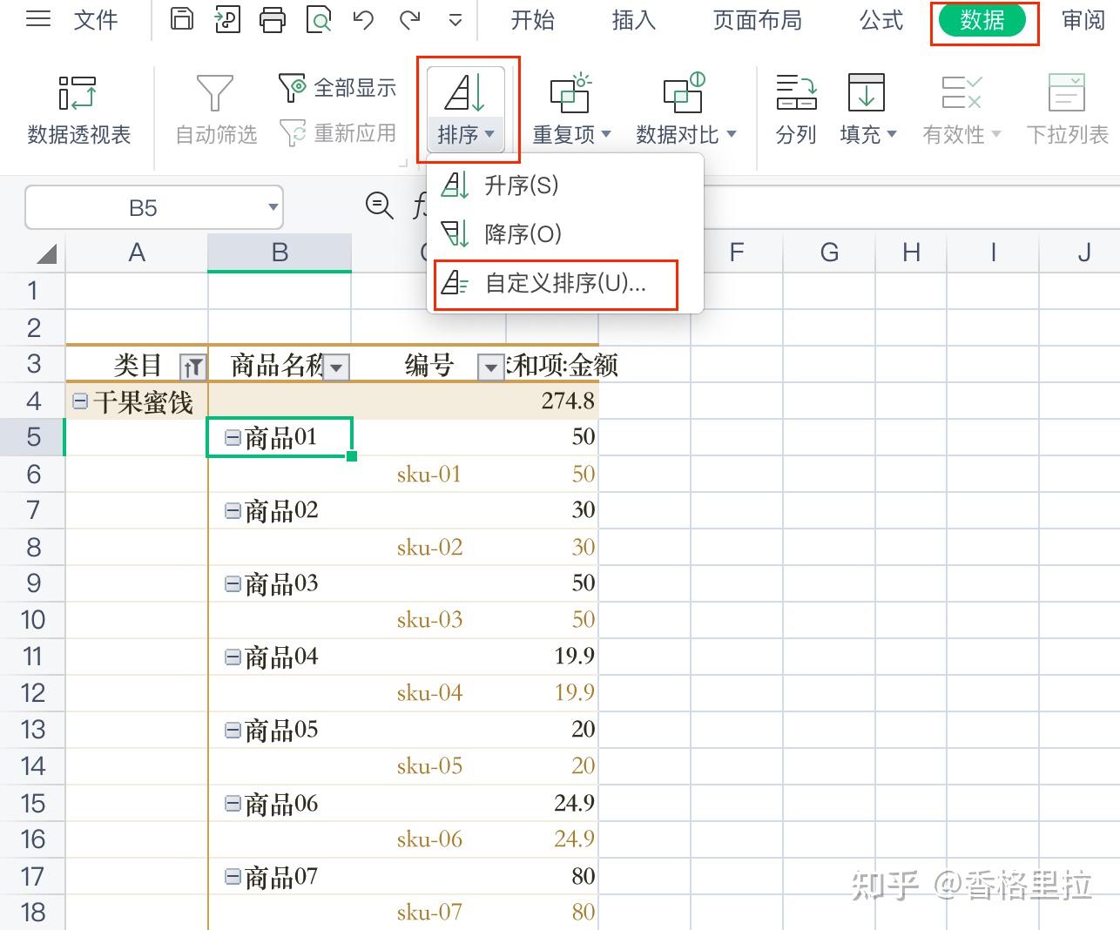Viewport: 1120px width, 930px height.
Task: Click the 重复项 icon
Action: coord(570,92)
